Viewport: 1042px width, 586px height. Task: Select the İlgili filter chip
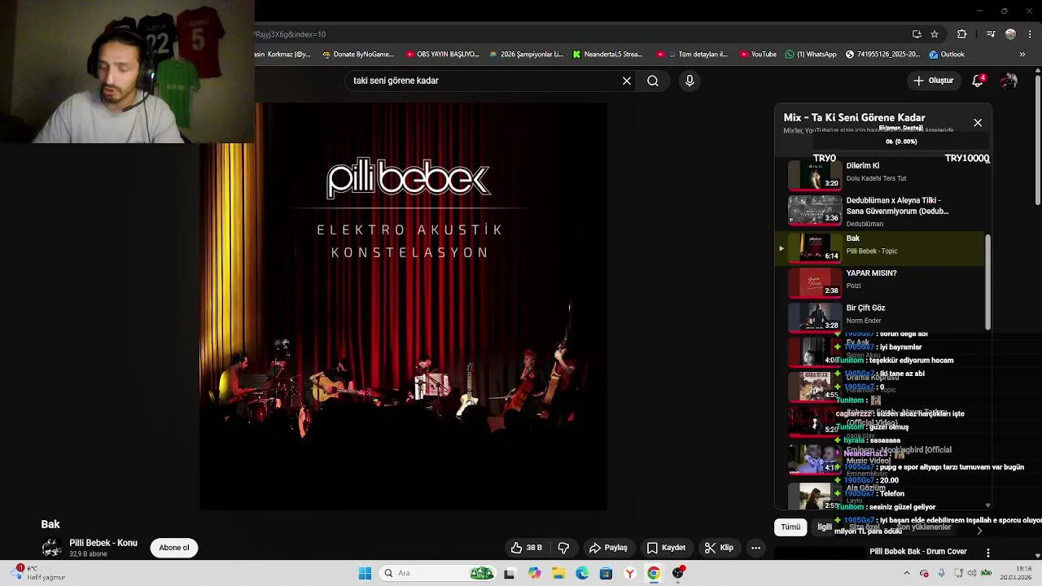click(x=825, y=527)
